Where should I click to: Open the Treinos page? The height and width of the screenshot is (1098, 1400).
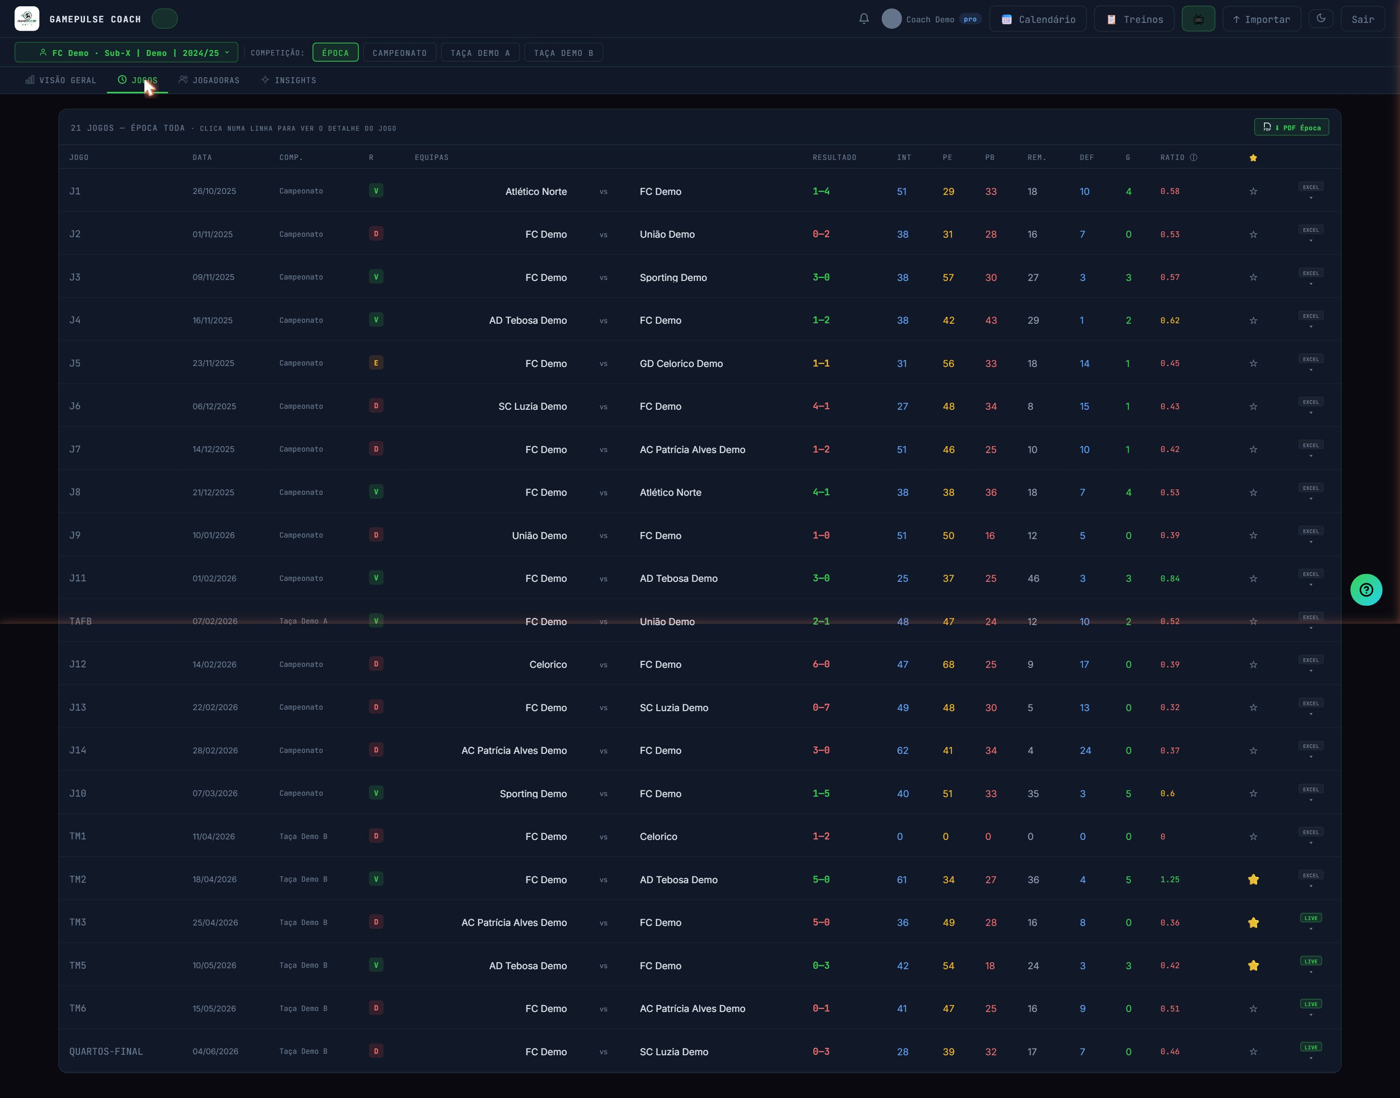coord(1134,18)
